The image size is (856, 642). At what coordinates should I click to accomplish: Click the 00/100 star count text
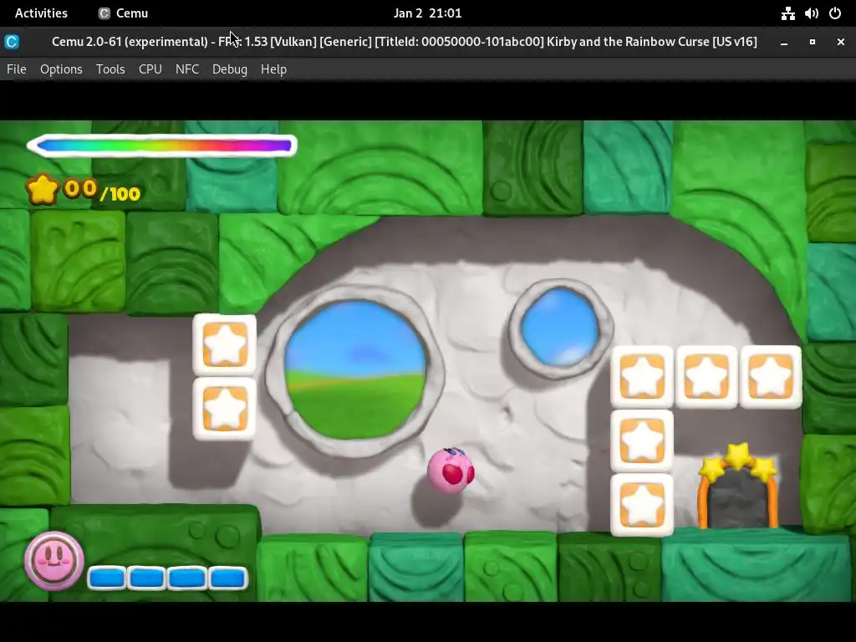point(102,191)
